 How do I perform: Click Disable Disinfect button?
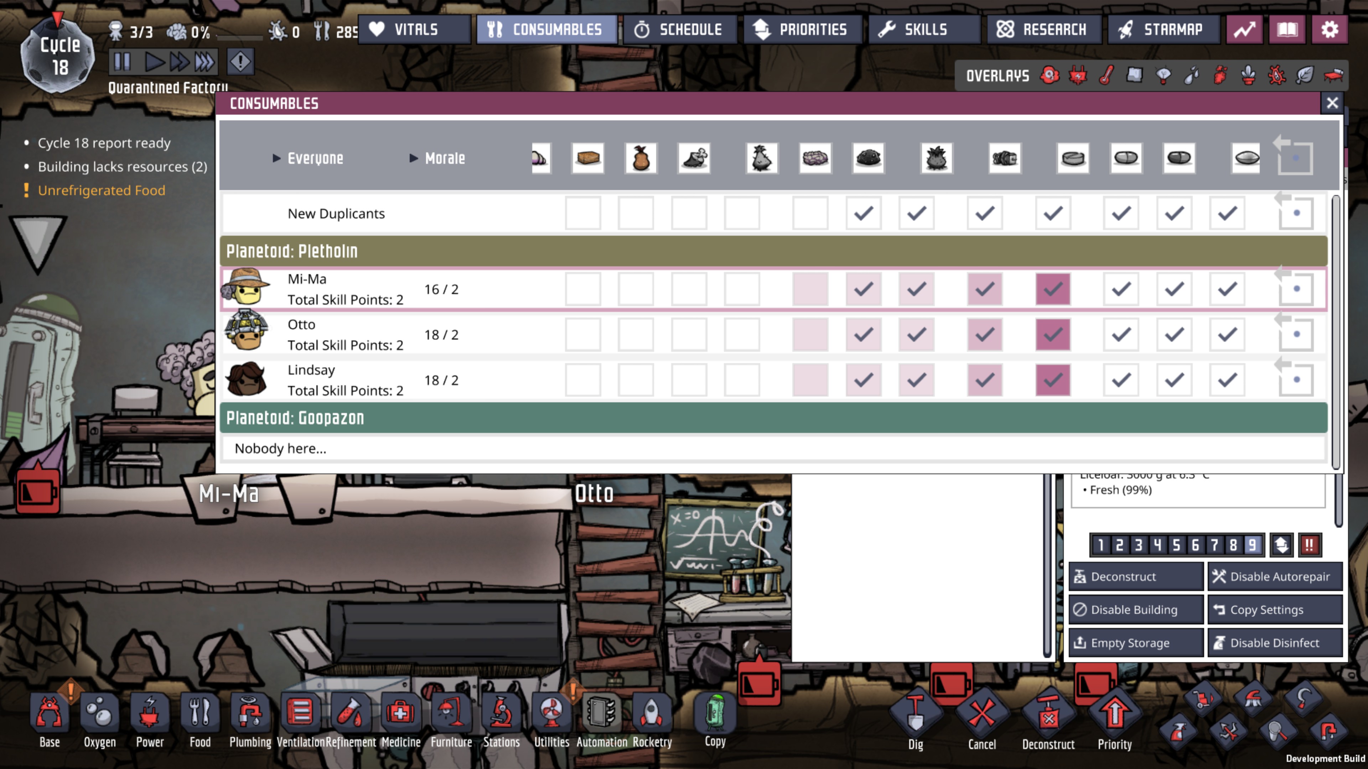point(1275,643)
